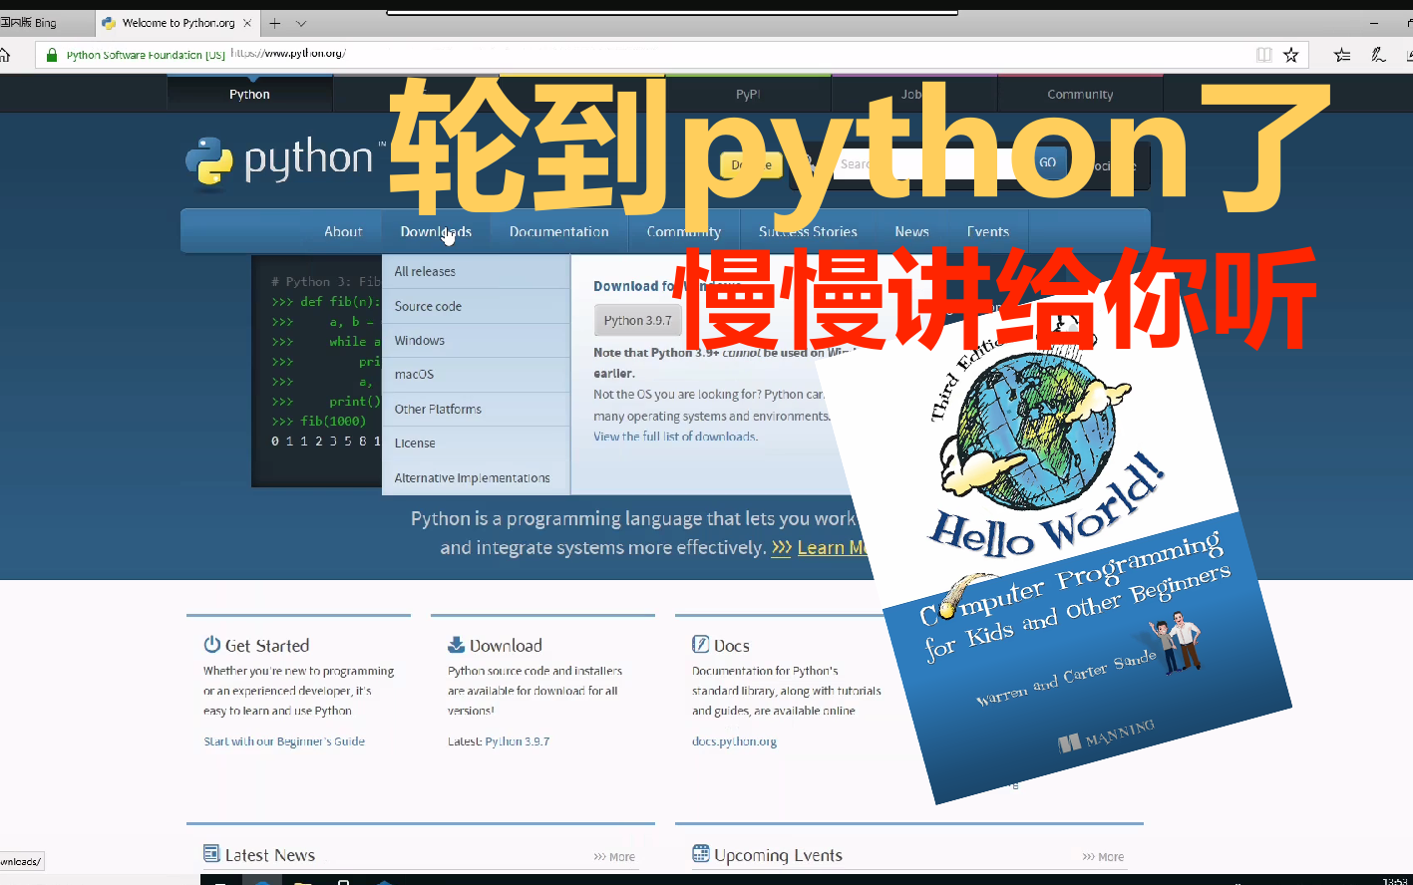Click the calendar icon beside Upcoming Events

(701, 854)
